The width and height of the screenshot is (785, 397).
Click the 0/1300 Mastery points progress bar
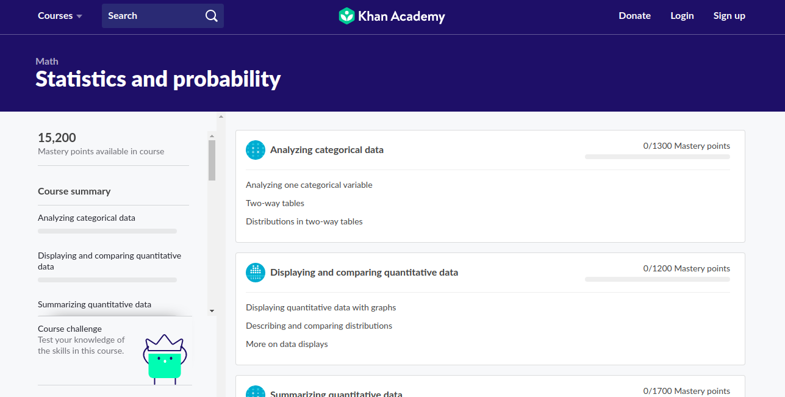click(658, 157)
